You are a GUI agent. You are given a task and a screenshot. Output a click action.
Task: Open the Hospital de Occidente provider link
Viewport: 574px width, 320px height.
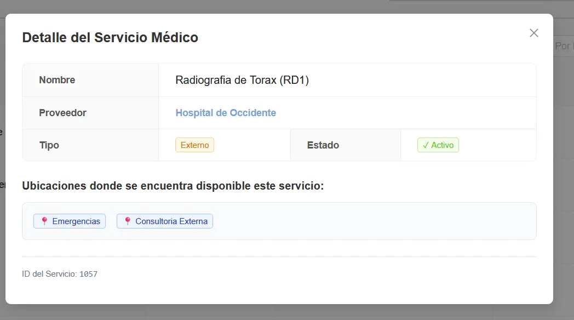226,112
